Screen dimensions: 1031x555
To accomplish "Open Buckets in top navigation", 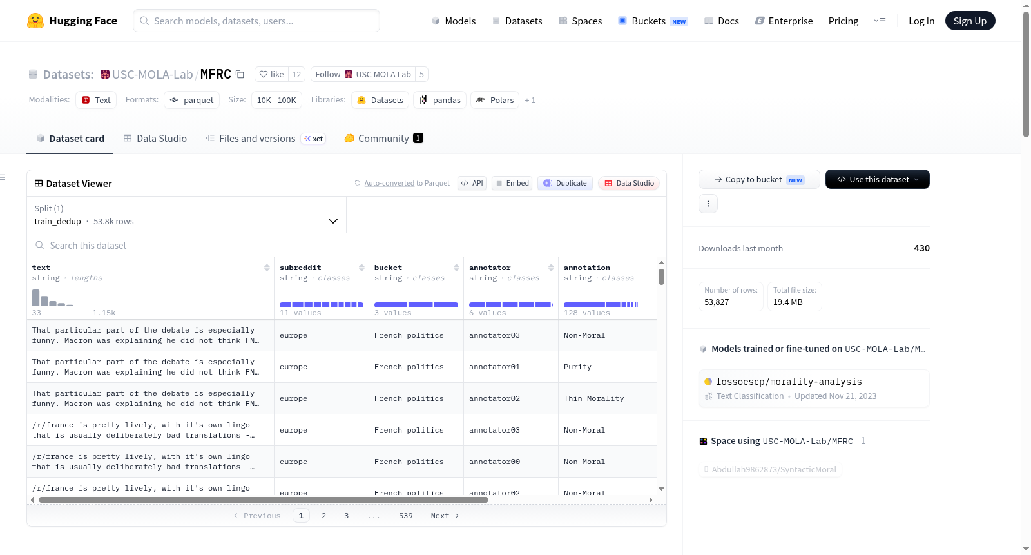I will [653, 21].
